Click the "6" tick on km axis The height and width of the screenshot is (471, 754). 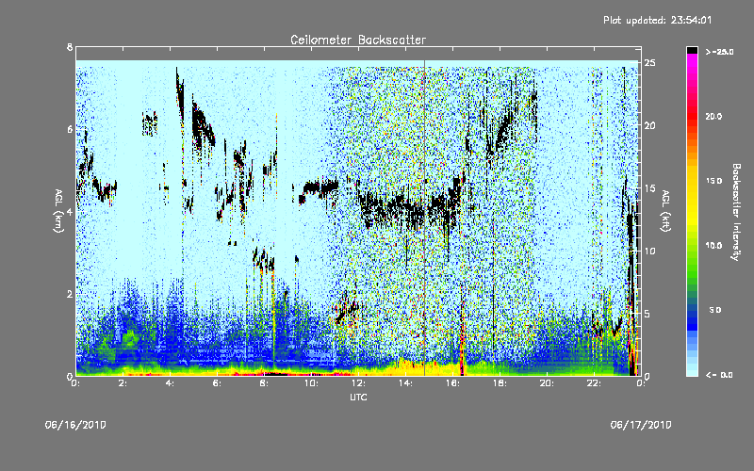click(x=70, y=129)
